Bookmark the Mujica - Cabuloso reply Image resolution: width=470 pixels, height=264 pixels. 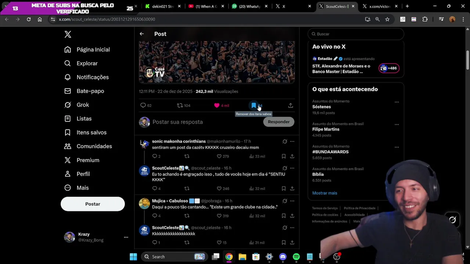[x=283, y=216]
